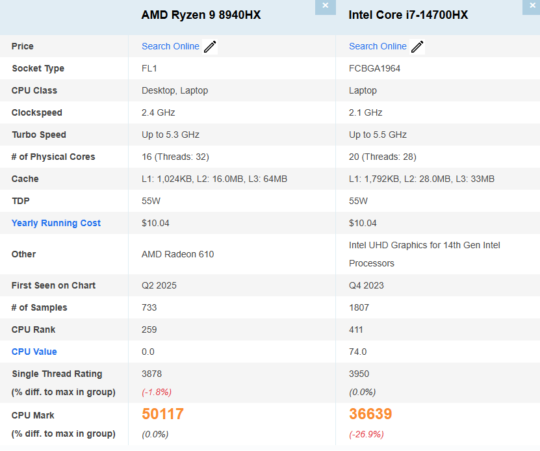Click the AMD 55W TDP value
540x451 pixels.
tap(151, 201)
